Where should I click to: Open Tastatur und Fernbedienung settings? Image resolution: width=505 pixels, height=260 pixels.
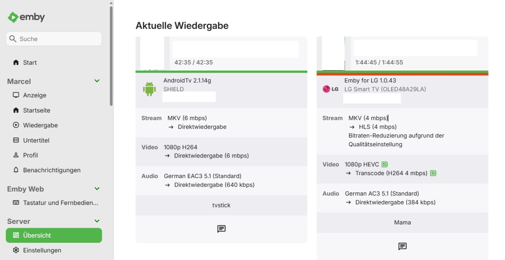tap(60, 203)
